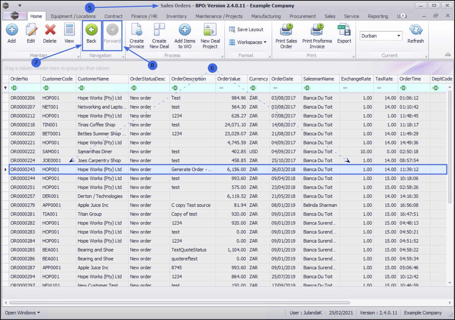Screen dimensions: 455x320
Task: Click the Create Invoice icon
Action: click(137, 30)
